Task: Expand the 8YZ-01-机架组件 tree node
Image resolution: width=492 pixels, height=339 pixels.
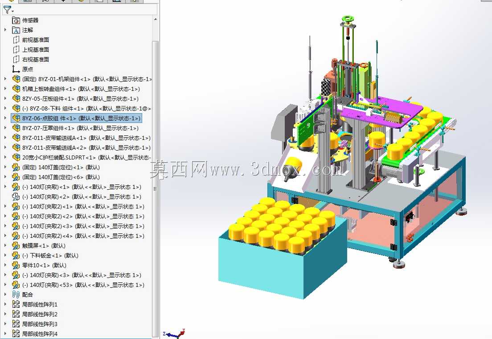Action: pyautogui.click(x=5, y=79)
